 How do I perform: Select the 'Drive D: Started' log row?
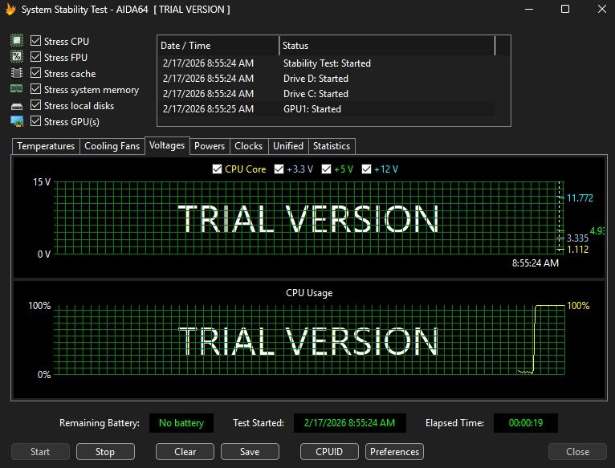[326, 79]
